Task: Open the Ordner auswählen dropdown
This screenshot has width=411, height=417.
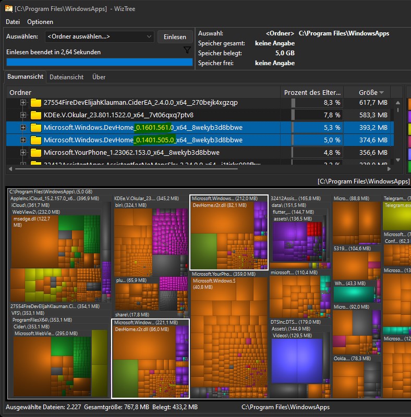Action: pyautogui.click(x=99, y=36)
